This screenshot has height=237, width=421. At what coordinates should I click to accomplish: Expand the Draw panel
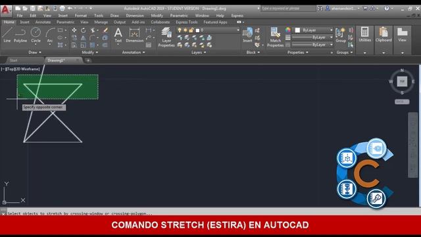(35, 53)
